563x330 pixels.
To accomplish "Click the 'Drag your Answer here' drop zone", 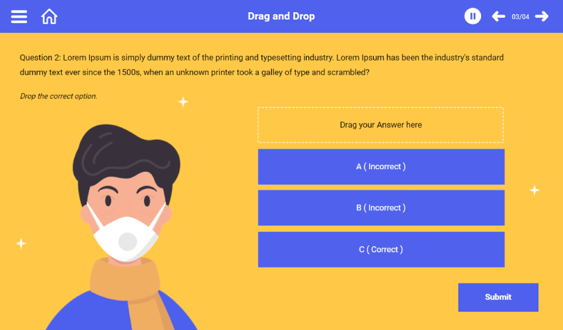I will coord(381,125).
